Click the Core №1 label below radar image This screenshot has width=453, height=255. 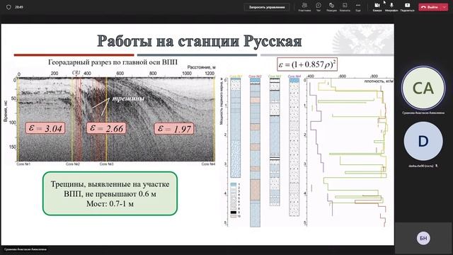[x=23, y=164]
